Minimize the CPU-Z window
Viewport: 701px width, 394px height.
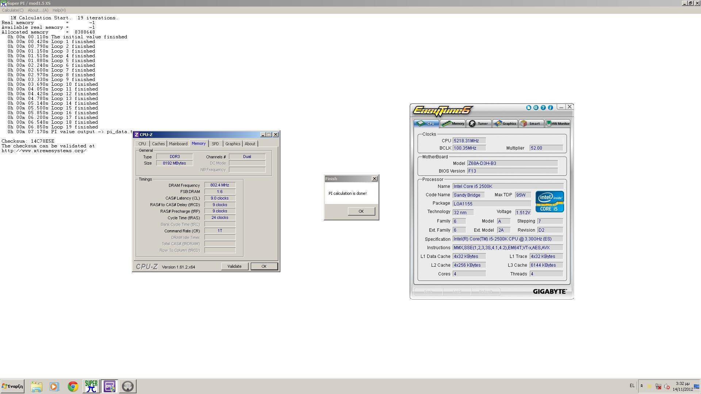tap(263, 135)
